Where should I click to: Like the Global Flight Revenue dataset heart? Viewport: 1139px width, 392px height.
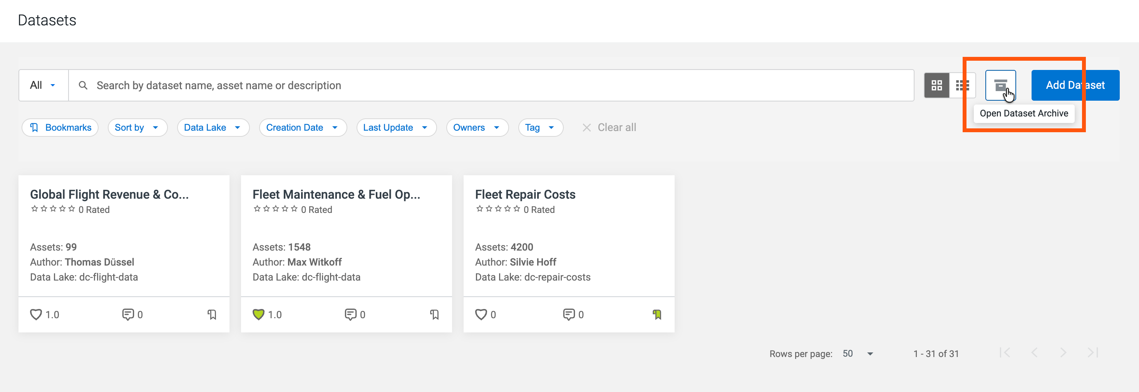click(36, 314)
